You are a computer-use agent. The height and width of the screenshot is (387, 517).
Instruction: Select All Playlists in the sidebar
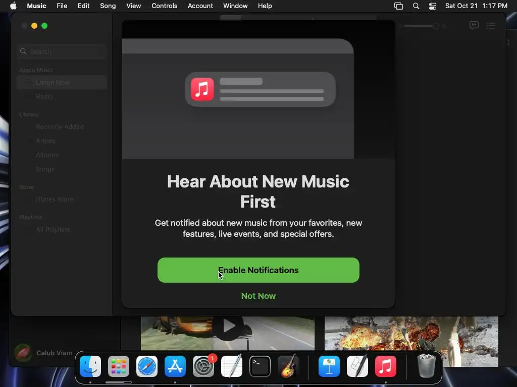click(62, 230)
